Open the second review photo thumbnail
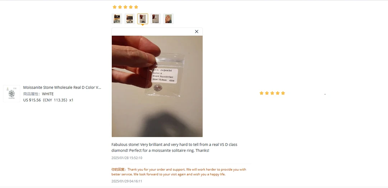Screen dimensions: 388x188 [x=130, y=19]
